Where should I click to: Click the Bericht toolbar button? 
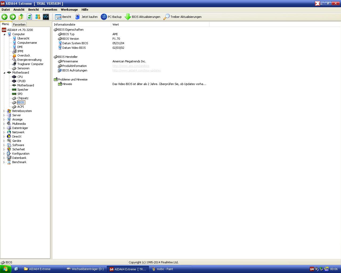pyautogui.click(x=63, y=17)
